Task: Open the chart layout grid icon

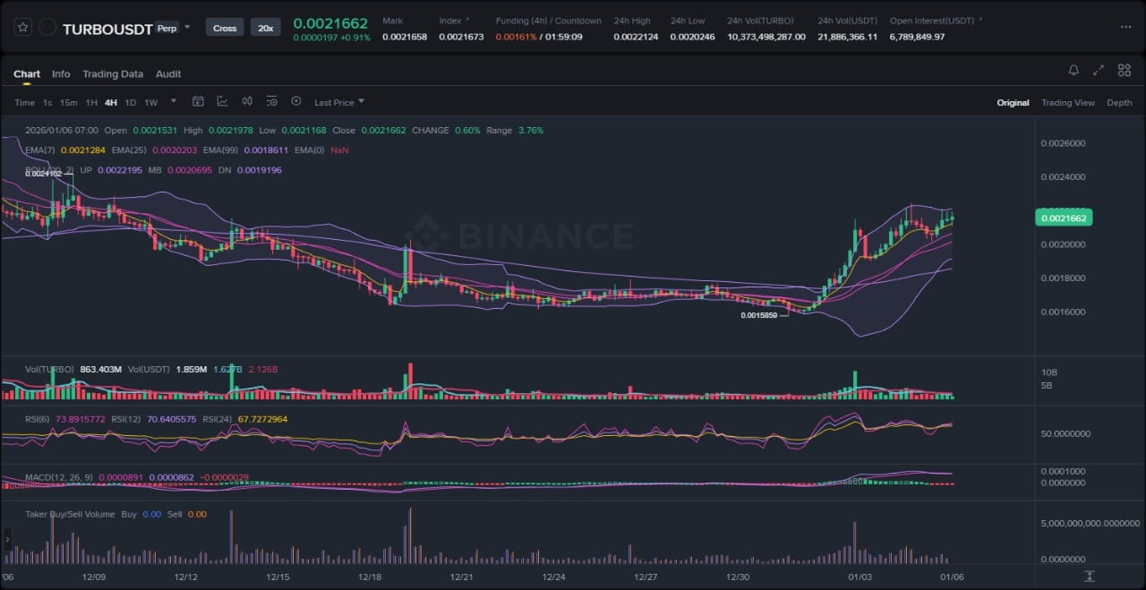Action: (x=1125, y=70)
